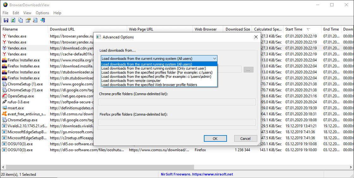Click the Save Selected Items toolbar icon
The image size is (354, 178).
click(6, 20)
